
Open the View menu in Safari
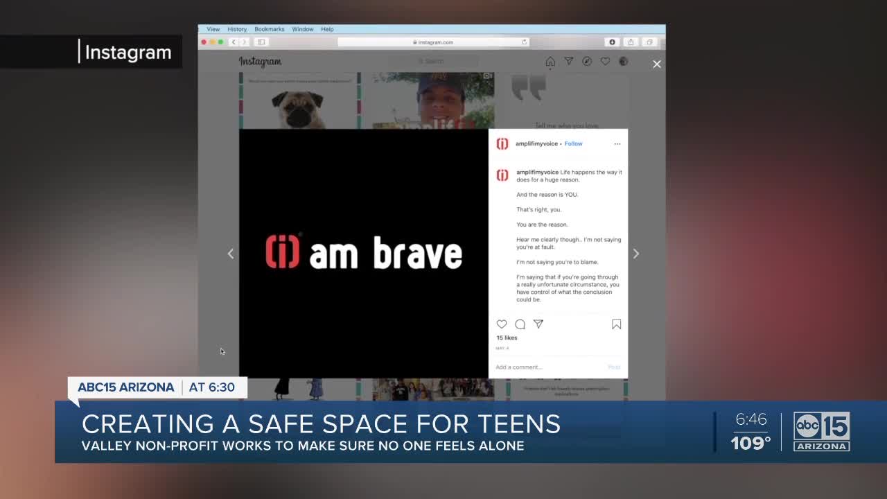(213, 29)
